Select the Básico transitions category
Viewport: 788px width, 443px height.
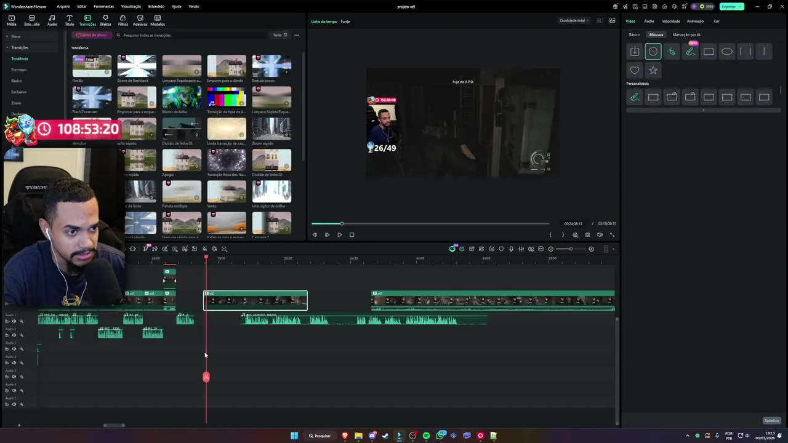coord(17,81)
